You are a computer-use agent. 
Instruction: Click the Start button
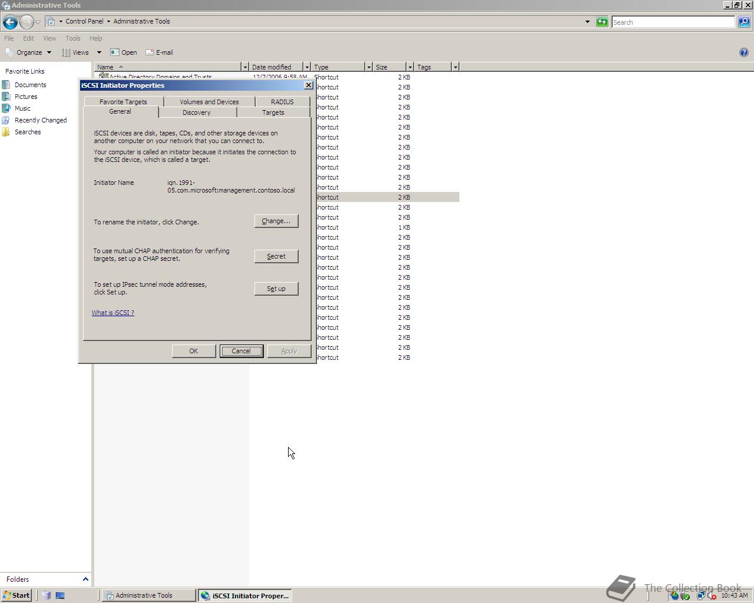point(16,595)
